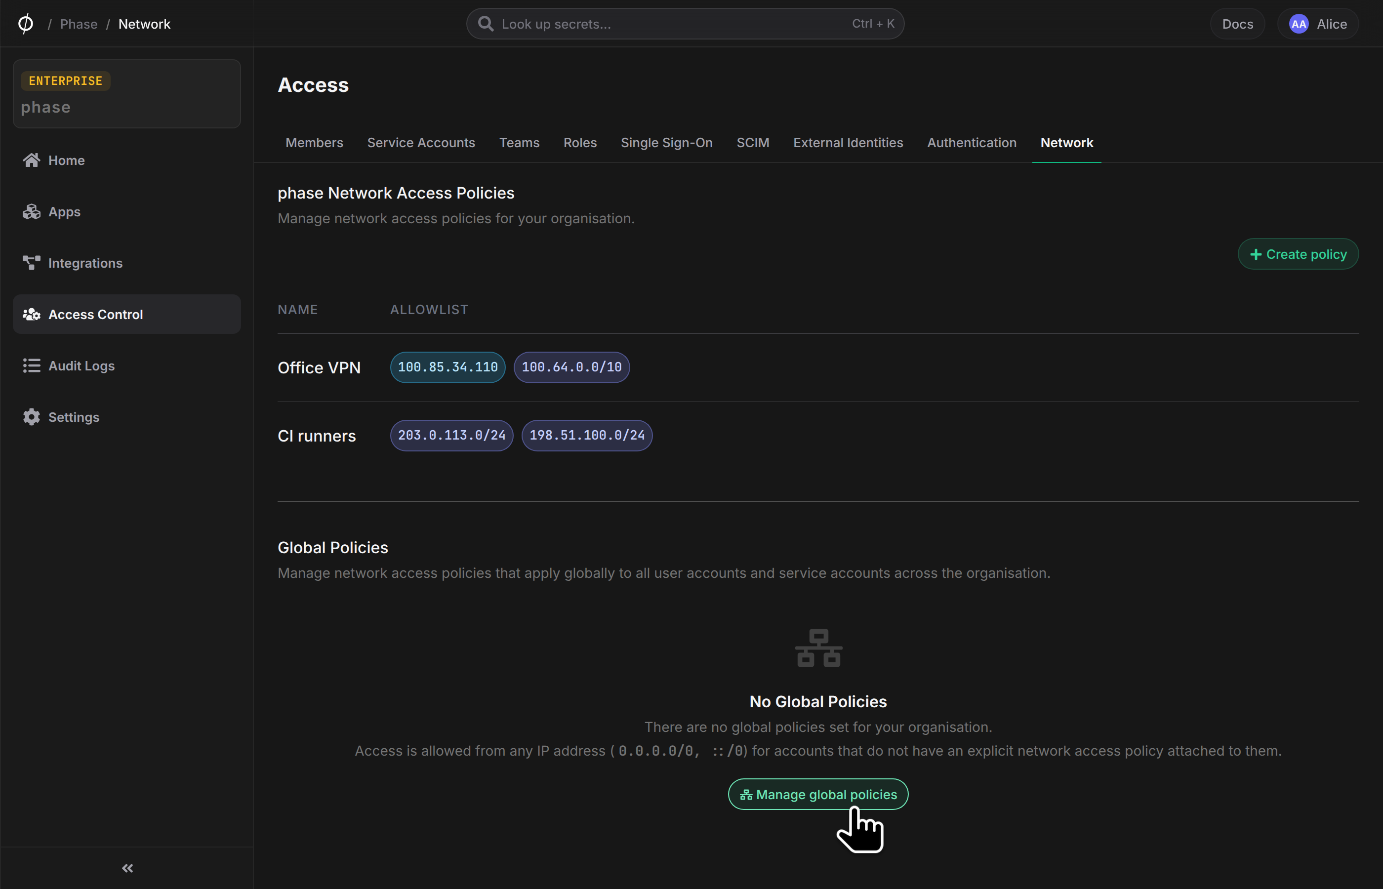Click the NAME column header
Viewport: 1383px width, 889px height.
[x=298, y=309]
